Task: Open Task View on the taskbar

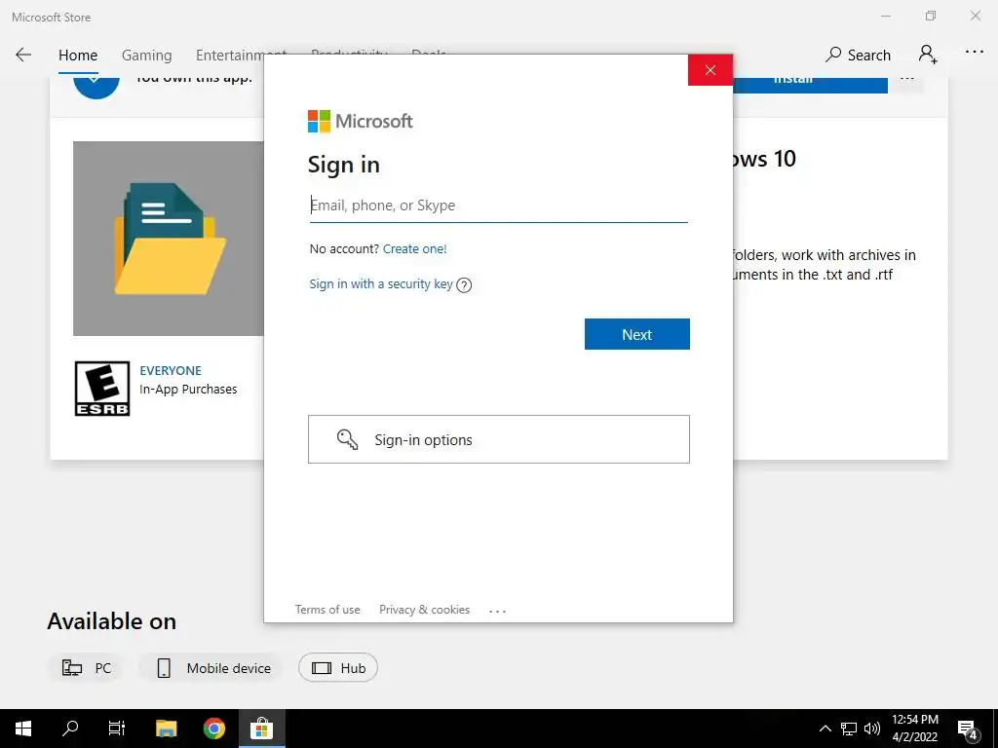Action: tap(117, 729)
